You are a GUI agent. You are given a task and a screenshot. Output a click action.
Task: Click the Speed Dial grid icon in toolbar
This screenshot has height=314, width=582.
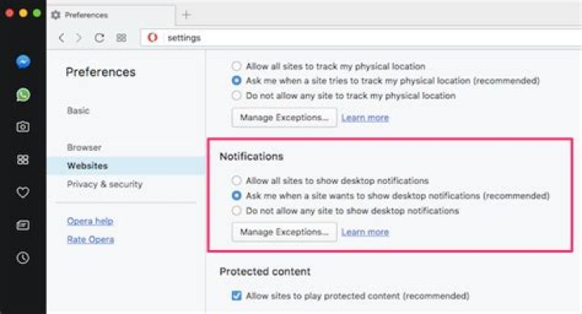coord(121,38)
